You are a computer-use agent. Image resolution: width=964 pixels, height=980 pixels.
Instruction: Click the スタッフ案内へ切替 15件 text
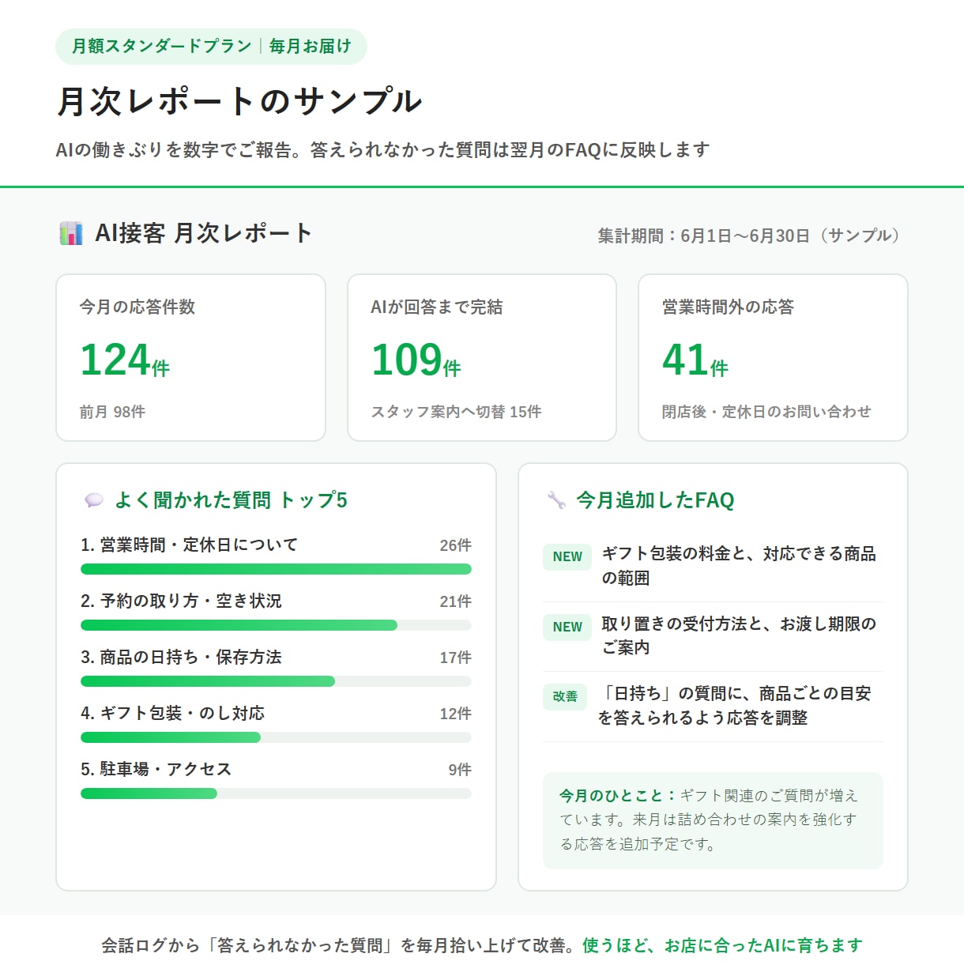click(x=456, y=412)
